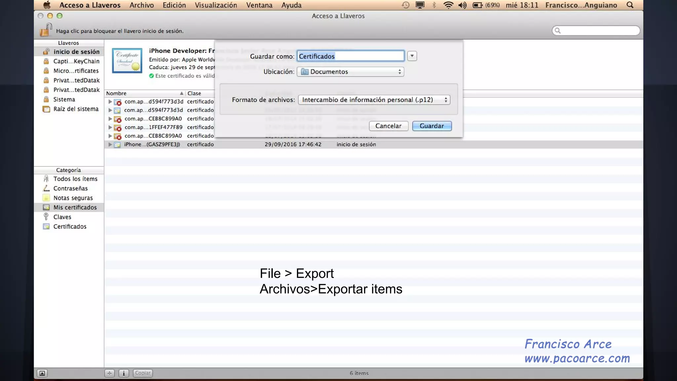
Task: Show Todos los ítems category
Action: (69, 179)
